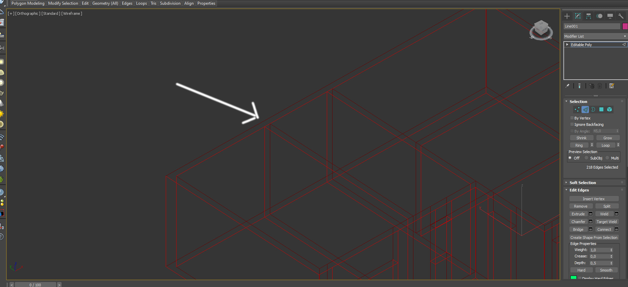
Task: Switch to Edge sub-object level
Action: pyautogui.click(x=585, y=109)
